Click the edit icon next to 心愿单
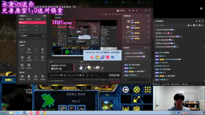The height and width of the screenshot is (115, 205). 102,61
